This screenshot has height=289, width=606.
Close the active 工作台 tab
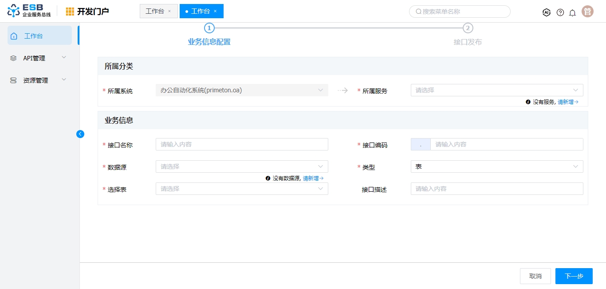coord(215,11)
